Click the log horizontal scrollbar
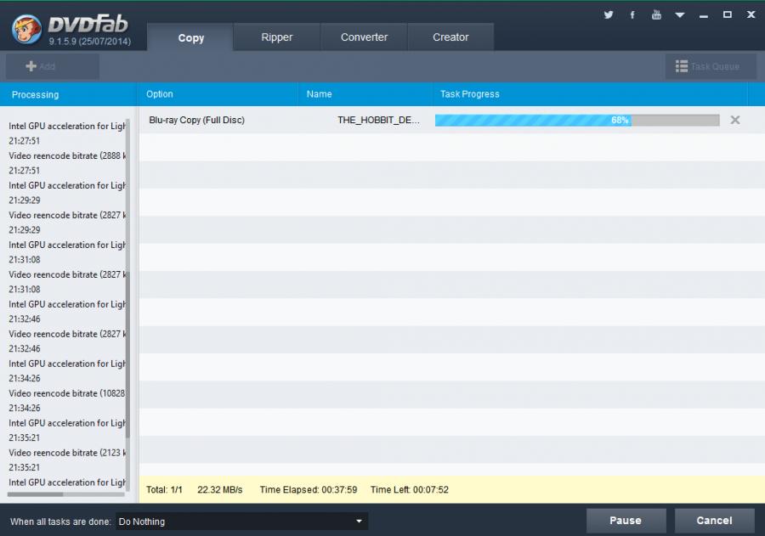 (35, 494)
